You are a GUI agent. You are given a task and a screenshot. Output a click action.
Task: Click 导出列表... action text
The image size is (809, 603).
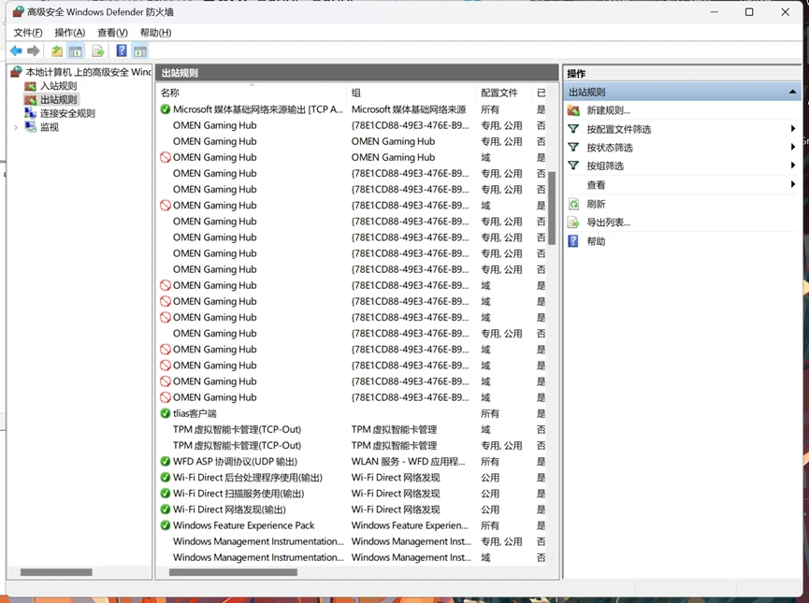point(608,223)
